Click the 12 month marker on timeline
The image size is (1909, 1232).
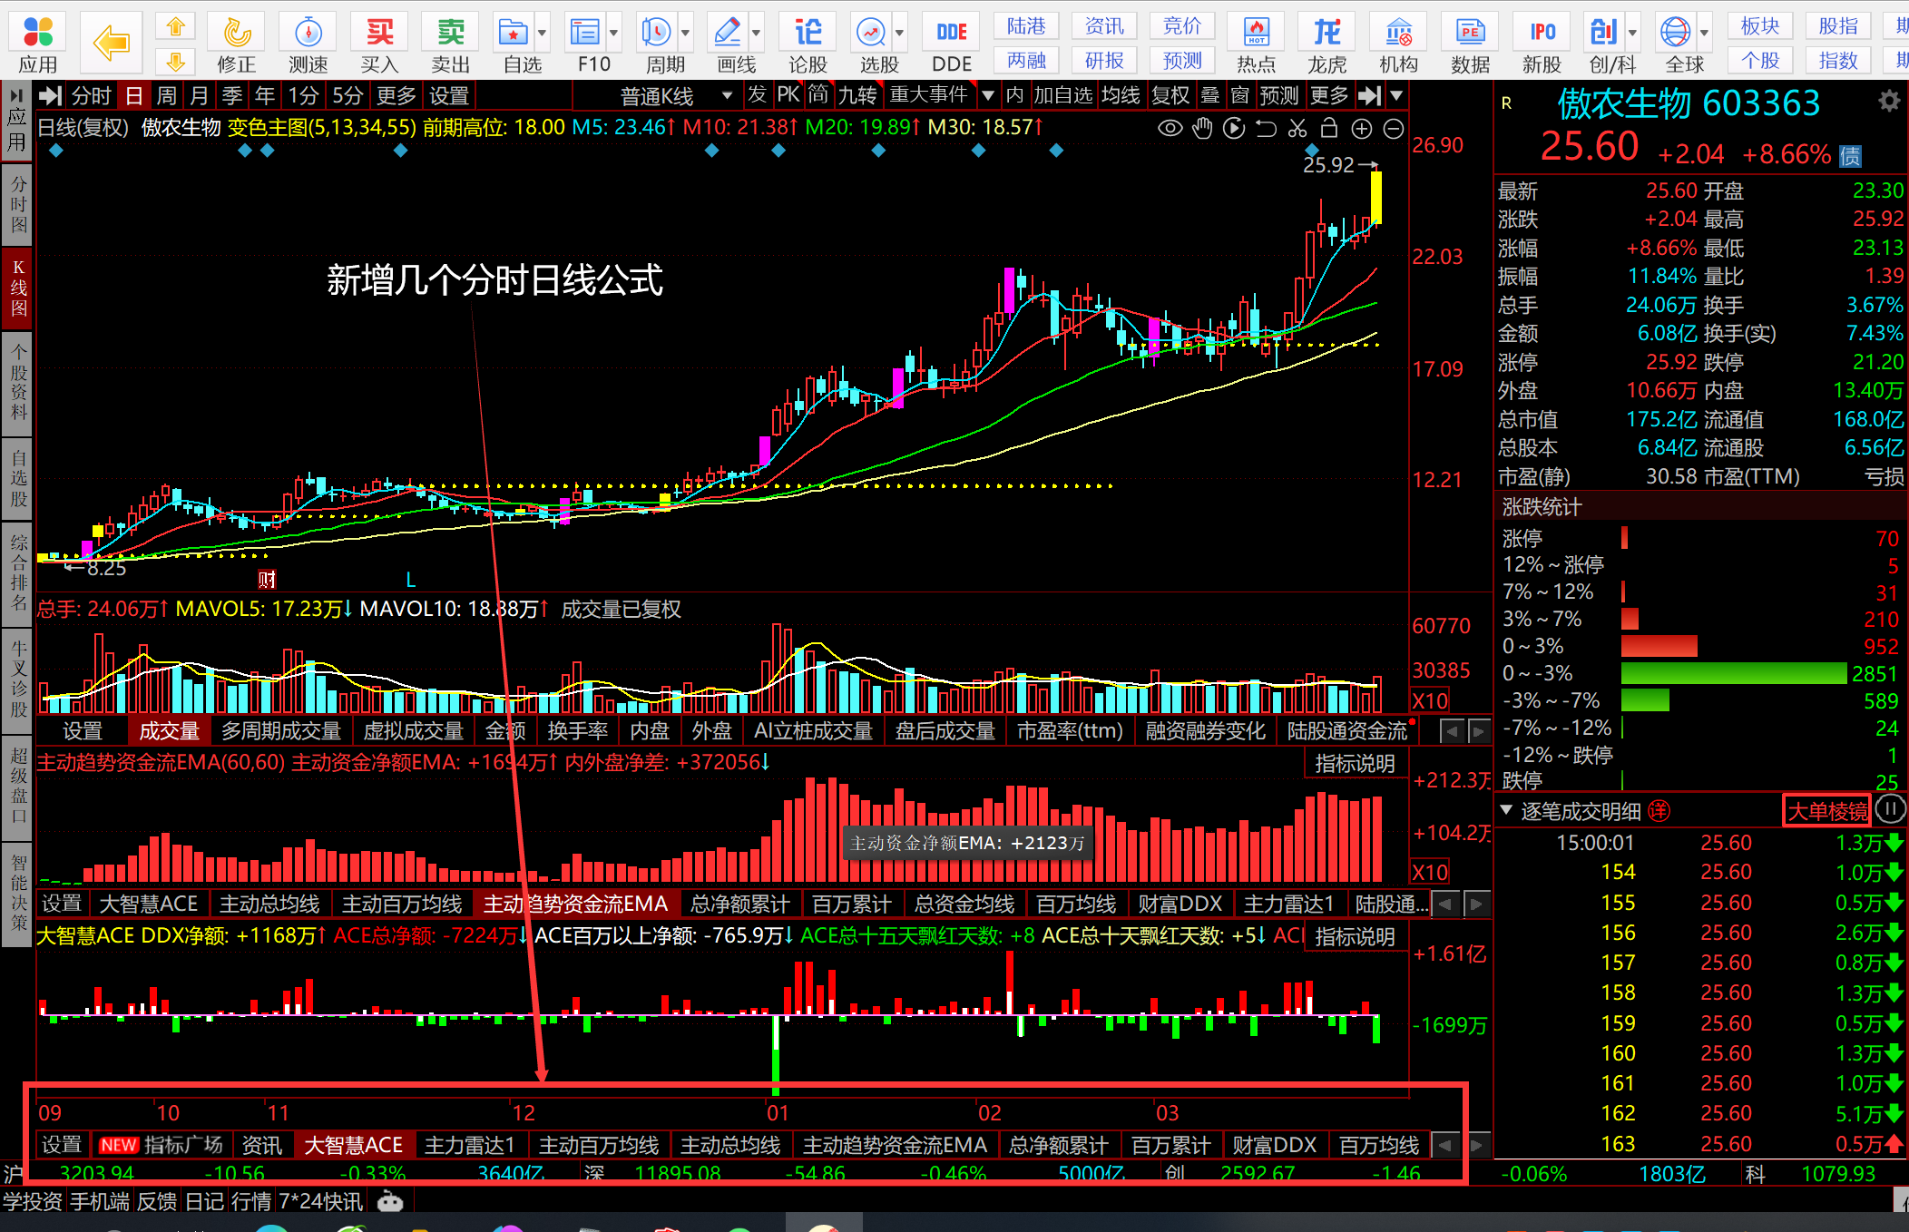(524, 1112)
